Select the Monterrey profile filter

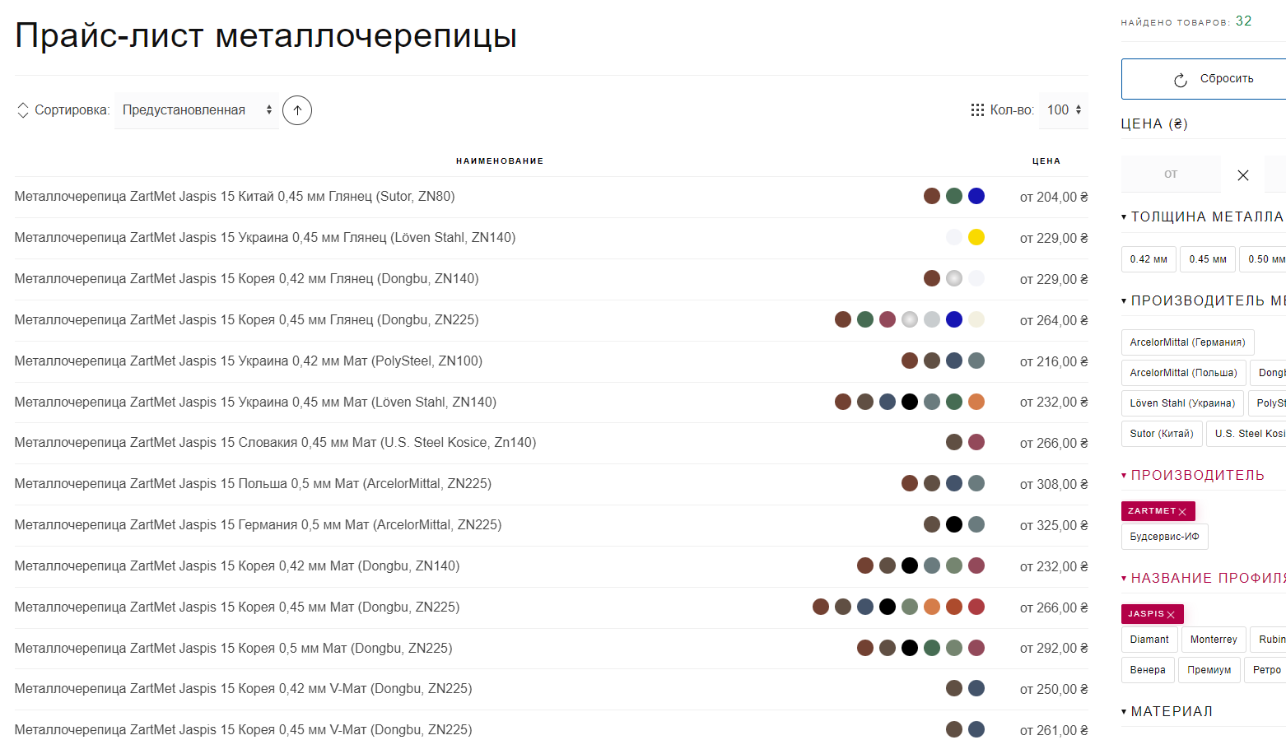[1214, 640]
